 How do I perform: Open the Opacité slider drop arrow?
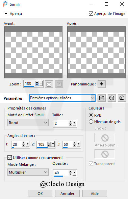[74, 173]
